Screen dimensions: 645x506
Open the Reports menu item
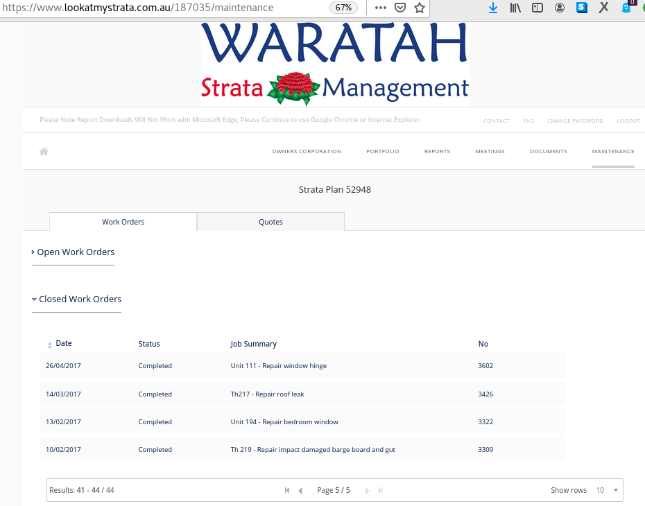tap(437, 152)
